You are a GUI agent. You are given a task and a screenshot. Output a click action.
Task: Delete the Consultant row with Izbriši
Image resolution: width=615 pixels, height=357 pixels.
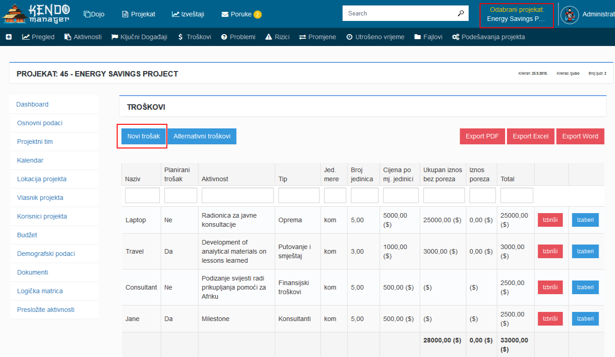[550, 287]
